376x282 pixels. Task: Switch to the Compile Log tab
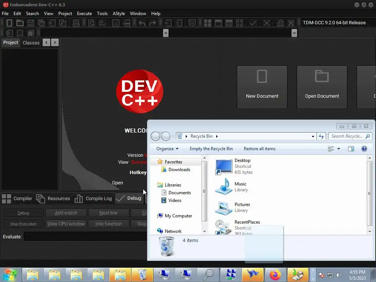(93, 199)
